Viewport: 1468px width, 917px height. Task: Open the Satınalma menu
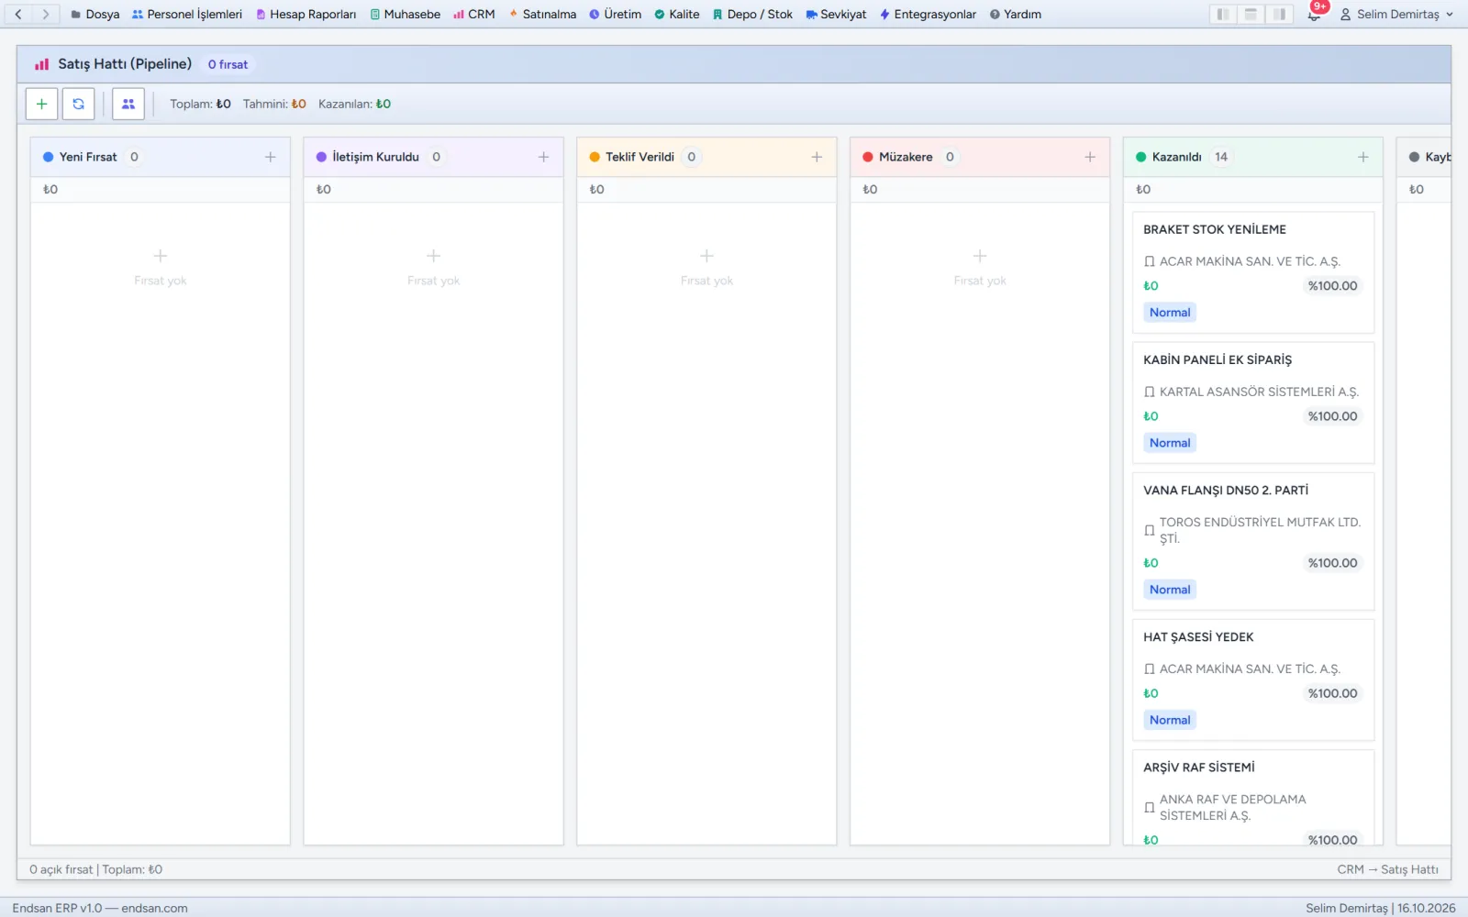coord(543,15)
